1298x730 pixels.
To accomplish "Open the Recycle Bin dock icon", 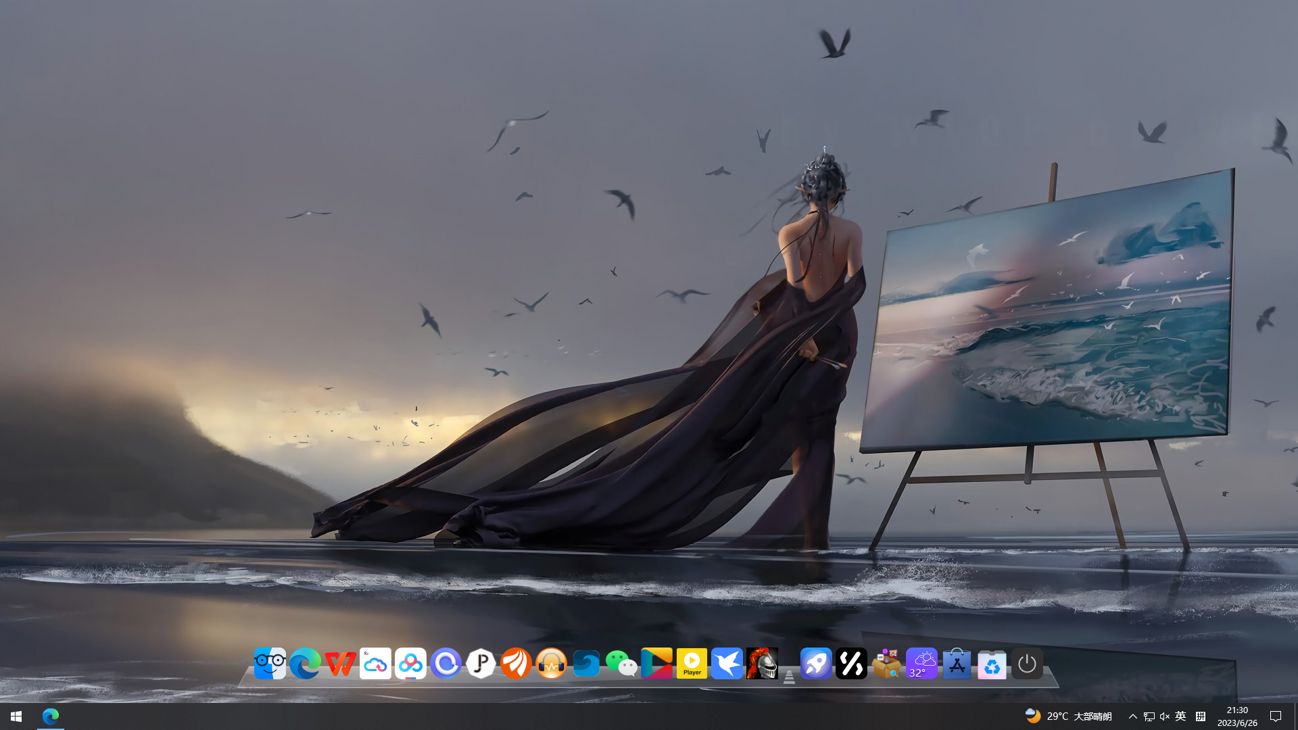I will pos(992,664).
